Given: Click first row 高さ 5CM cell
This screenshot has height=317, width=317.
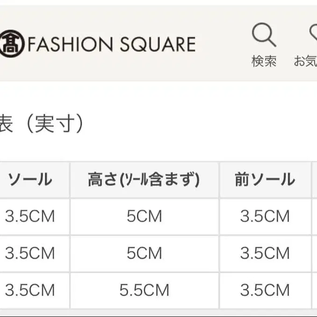Looking at the screenshot, I should (x=144, y=216).
